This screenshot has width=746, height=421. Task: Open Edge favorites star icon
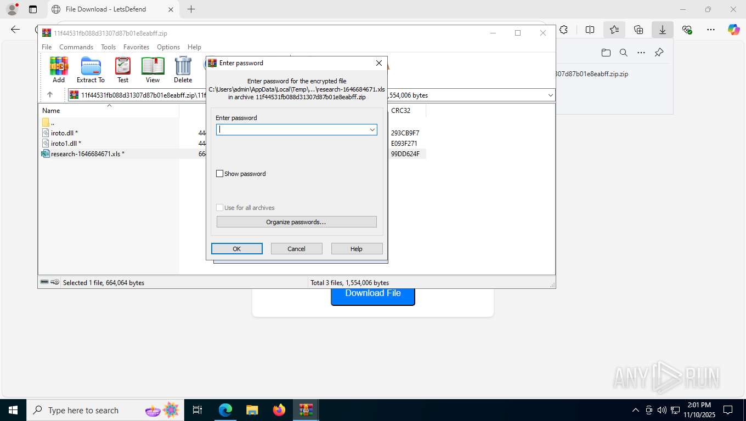click(x=614, y=30)
